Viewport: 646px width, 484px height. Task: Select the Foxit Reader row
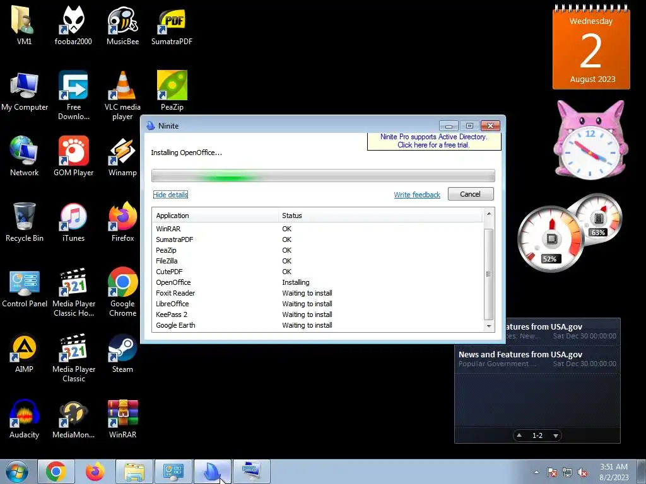[x=317, y=293]
